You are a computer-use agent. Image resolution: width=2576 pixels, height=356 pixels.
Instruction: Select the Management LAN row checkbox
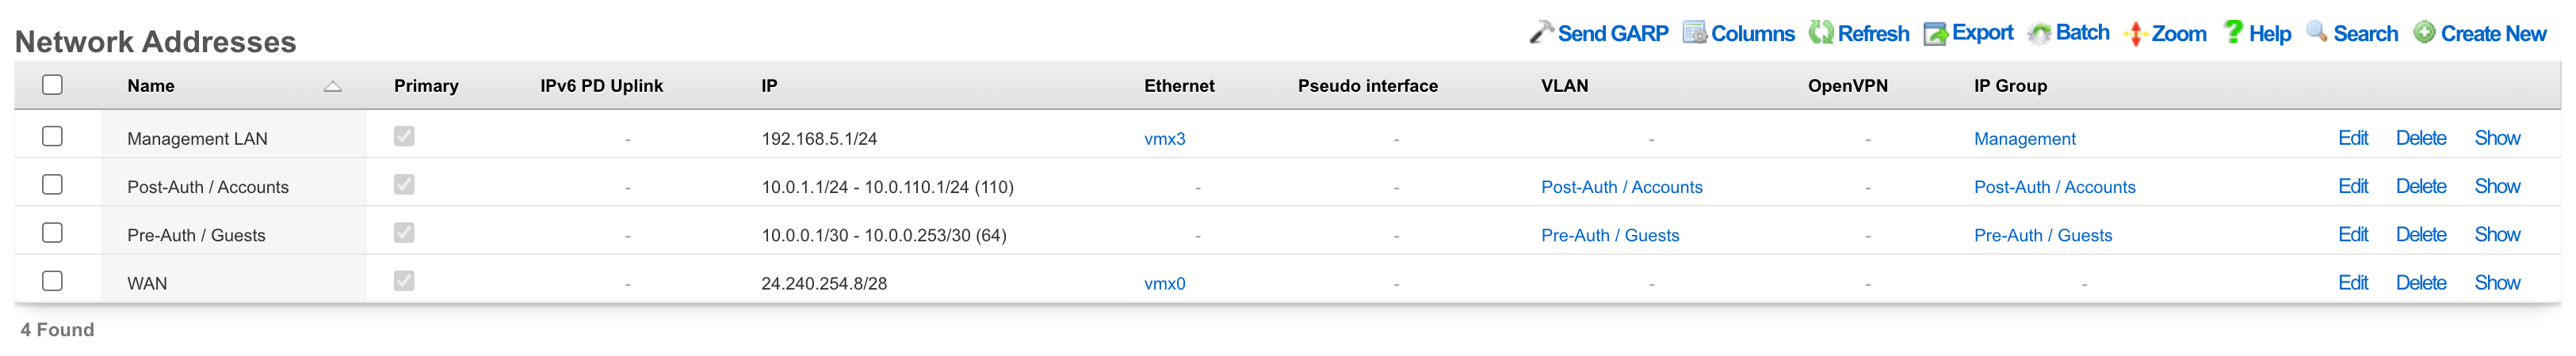tap(53, 137)
